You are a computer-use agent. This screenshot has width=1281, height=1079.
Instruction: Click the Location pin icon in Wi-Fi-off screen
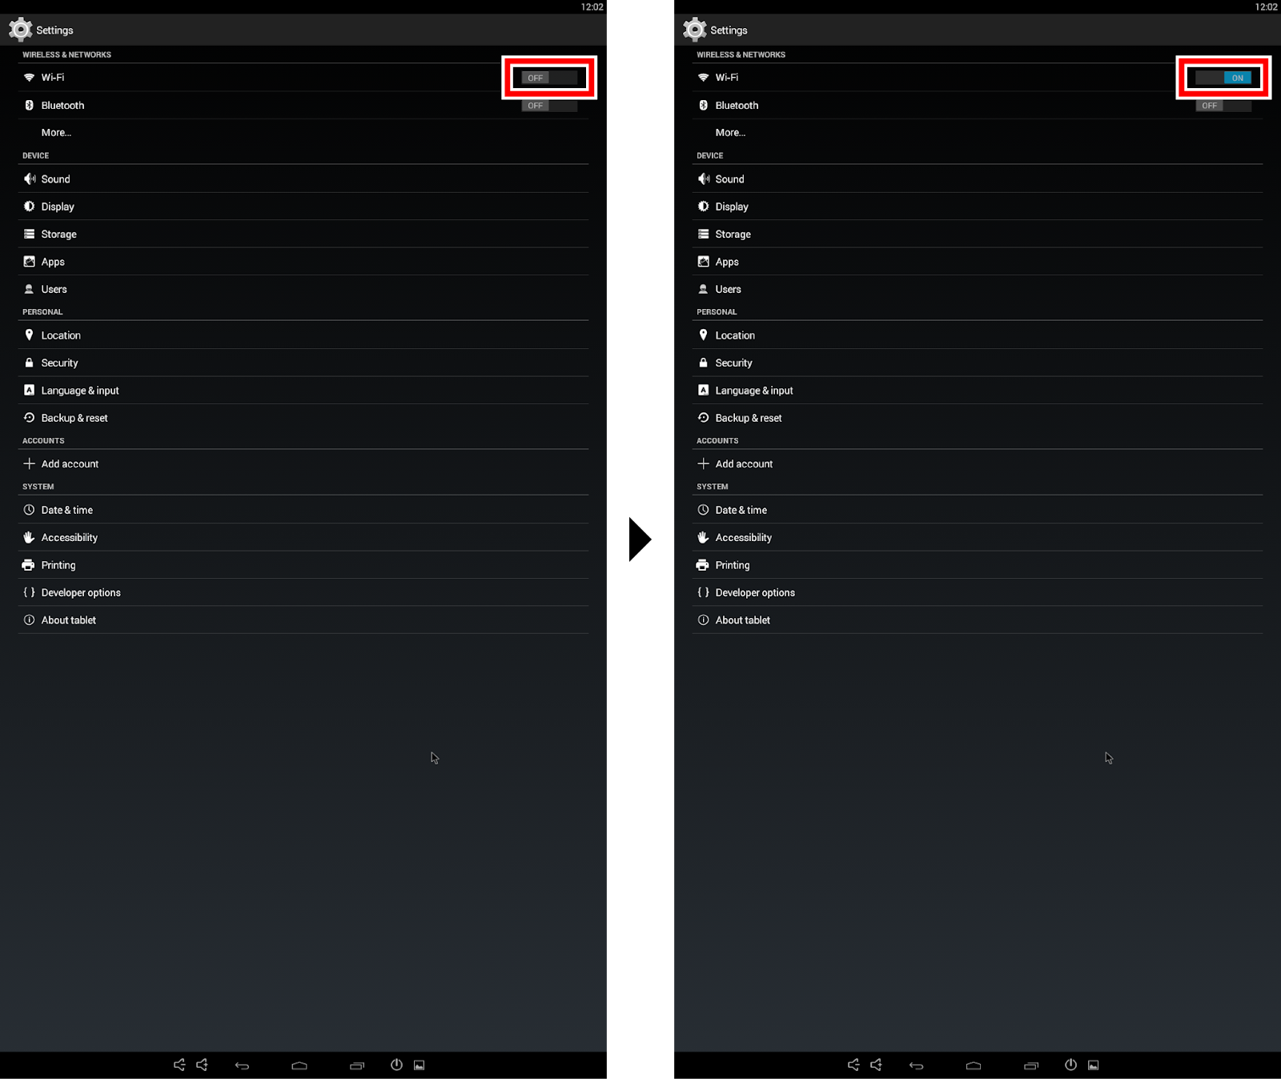coord(29,335)
